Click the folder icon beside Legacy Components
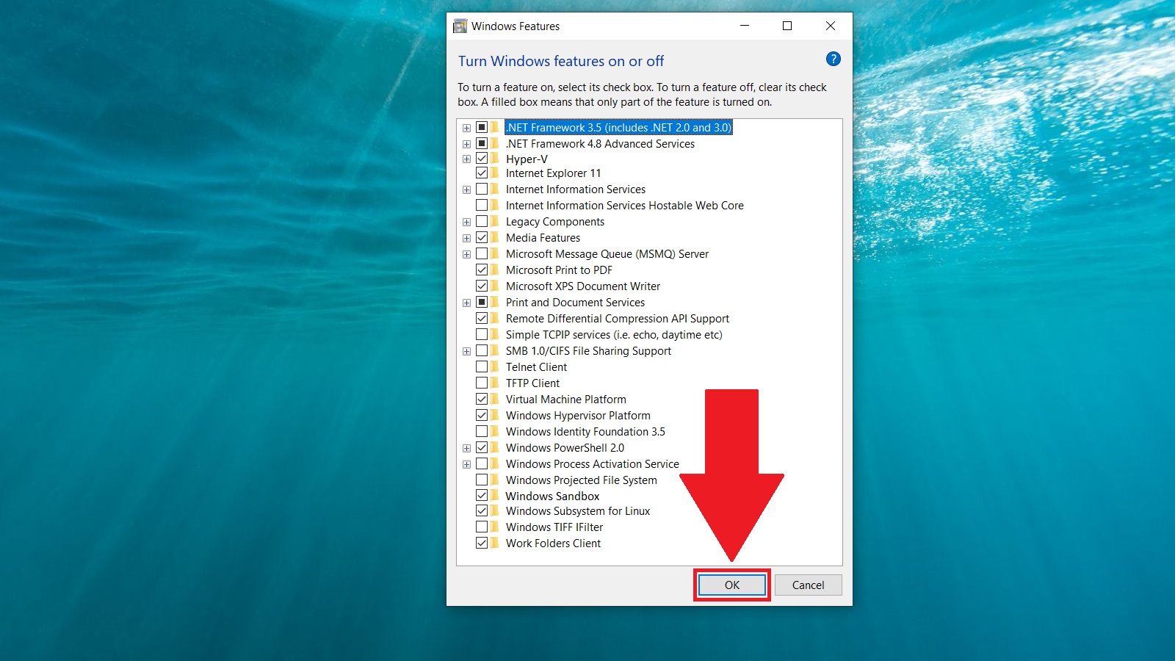The height and width of the screenshot is (661, 1175). pos(496,221)
